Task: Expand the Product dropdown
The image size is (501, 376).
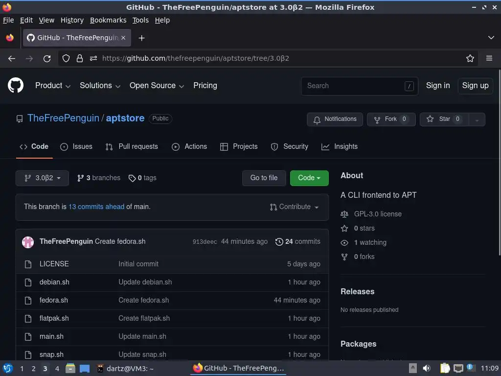Action: 53,86
